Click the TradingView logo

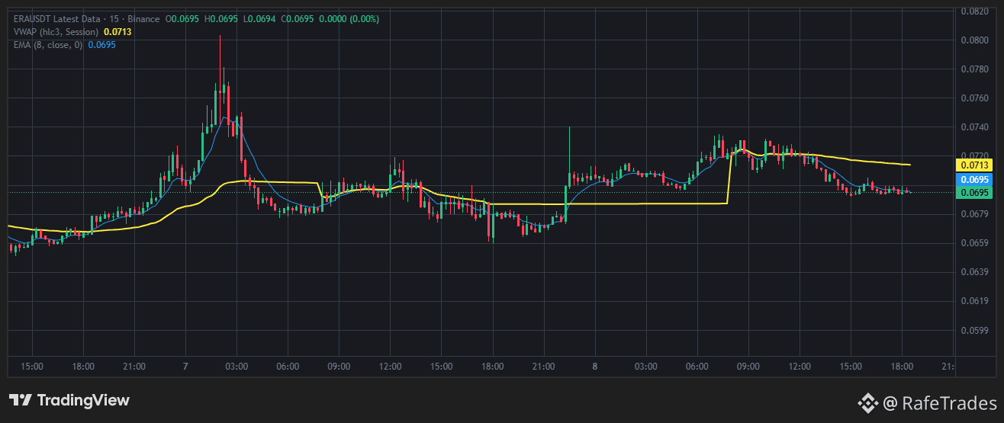[x=69, y=400]
